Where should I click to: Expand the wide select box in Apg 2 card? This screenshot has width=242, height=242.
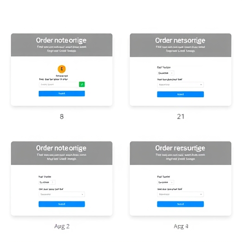62,194
